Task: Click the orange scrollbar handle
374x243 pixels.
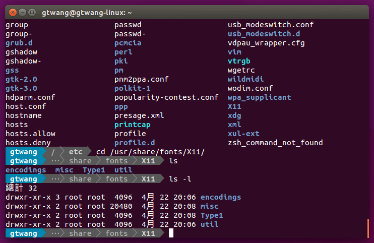Action: (x=368, y=228)
